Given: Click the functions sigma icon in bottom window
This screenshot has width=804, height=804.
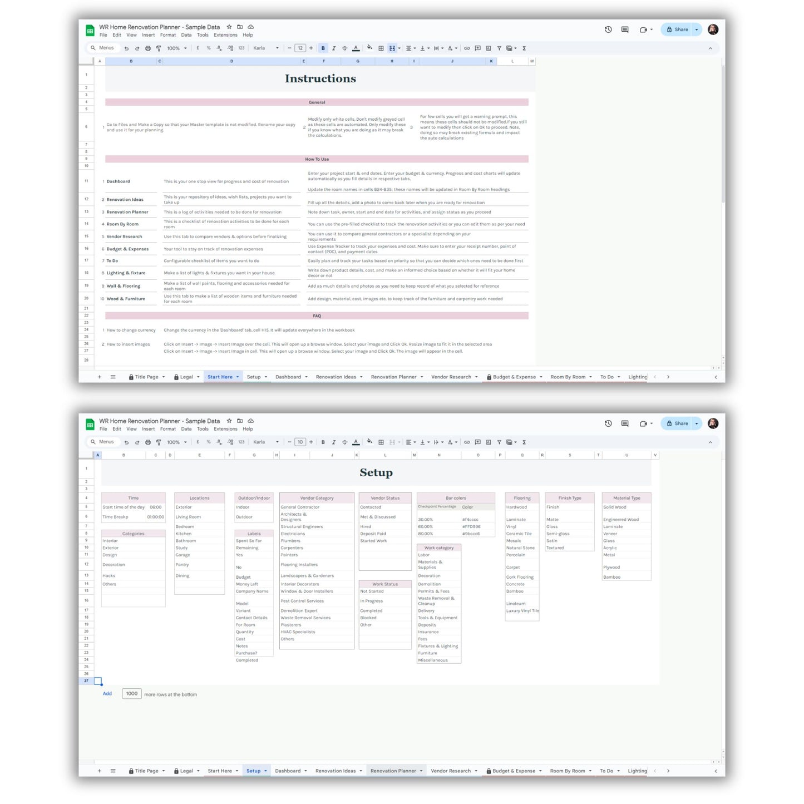Looking at the screenshot, I should [x=524, y=442].
